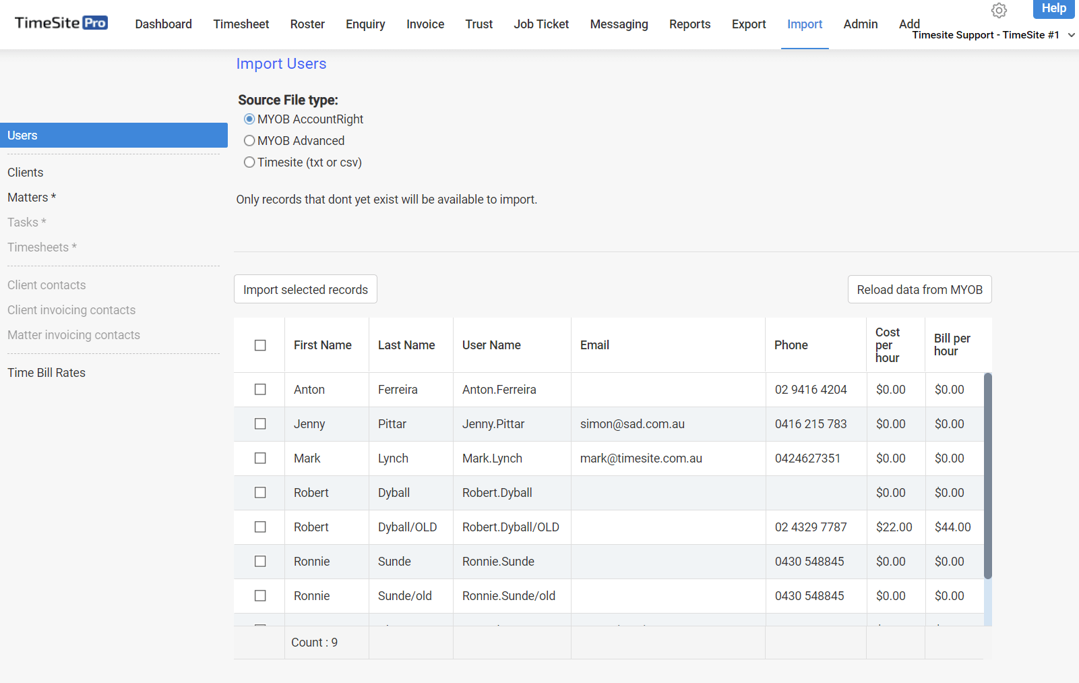This screenshot has width=1079, height=683.
Task: Click the $22.00 cost cell
Action: tap(896, 527)
